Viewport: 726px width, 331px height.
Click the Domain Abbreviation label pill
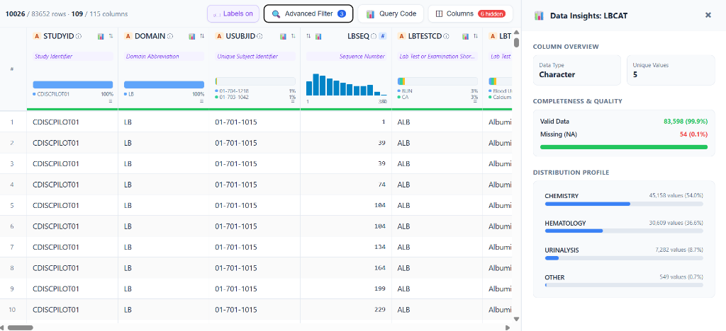pos(164,57)
